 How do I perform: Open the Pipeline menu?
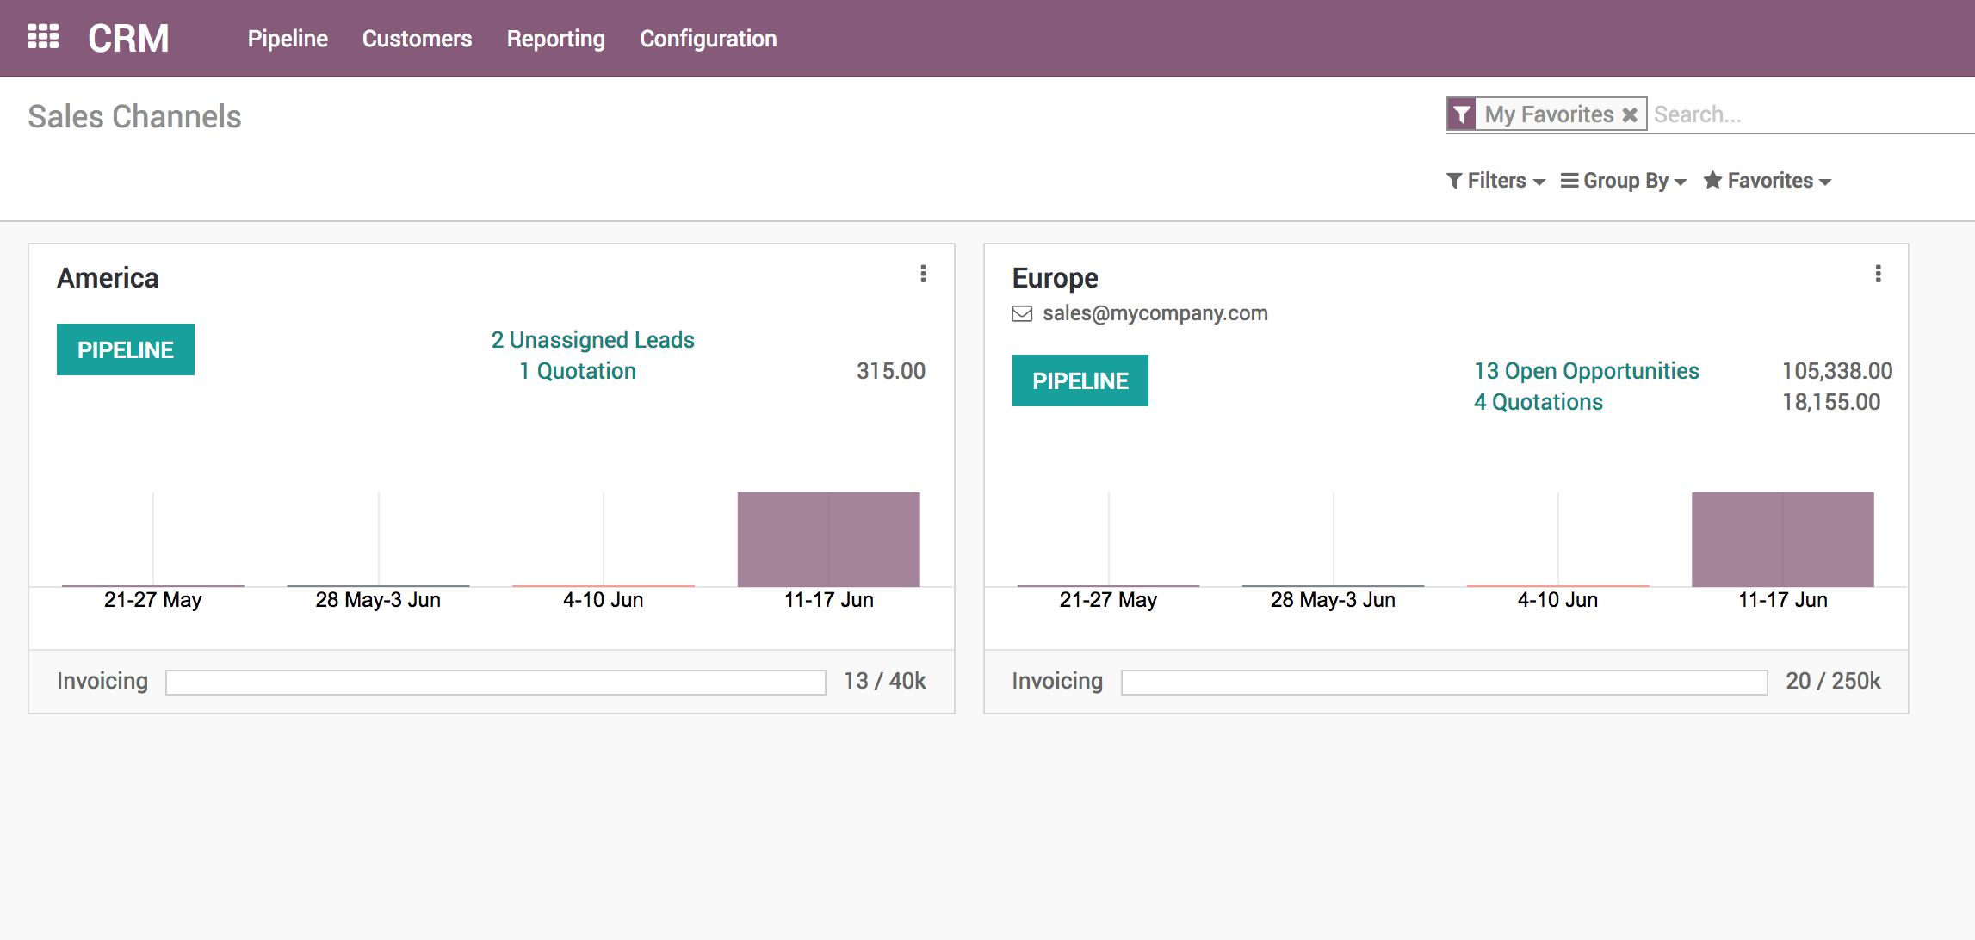tap(288, 39)
